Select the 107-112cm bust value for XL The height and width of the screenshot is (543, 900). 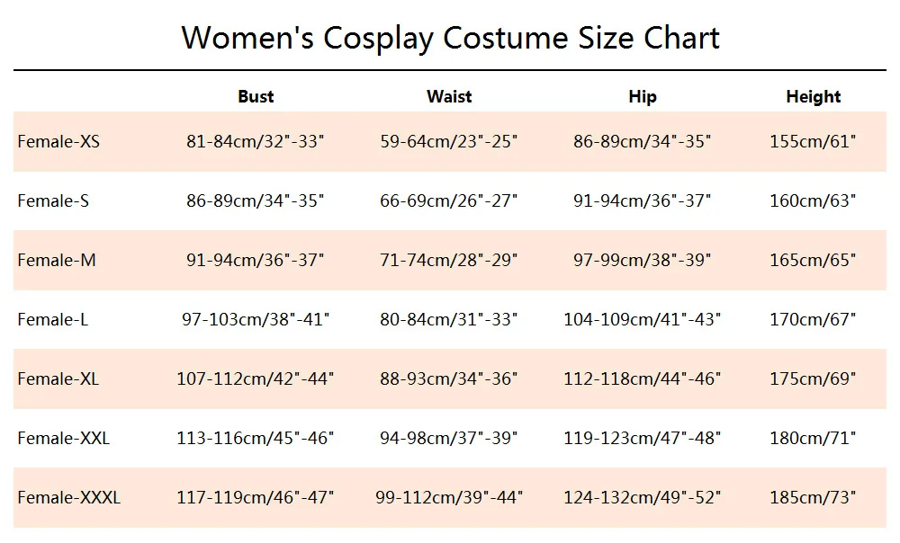[x=255, y=378]
